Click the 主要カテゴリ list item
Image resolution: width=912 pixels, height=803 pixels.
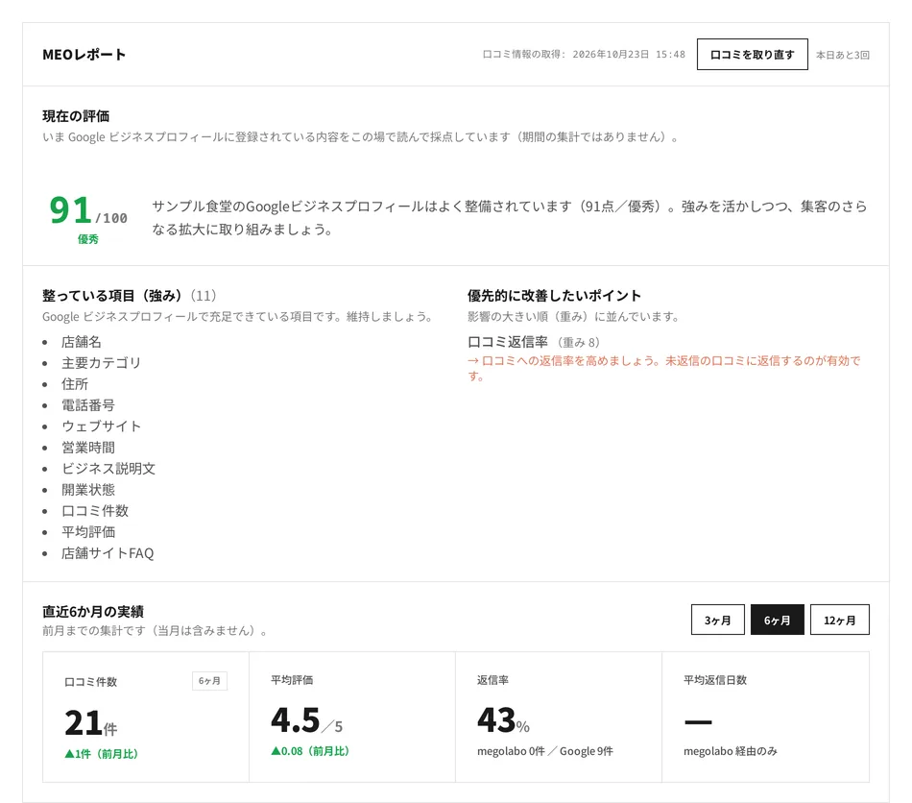click(101, 362)
